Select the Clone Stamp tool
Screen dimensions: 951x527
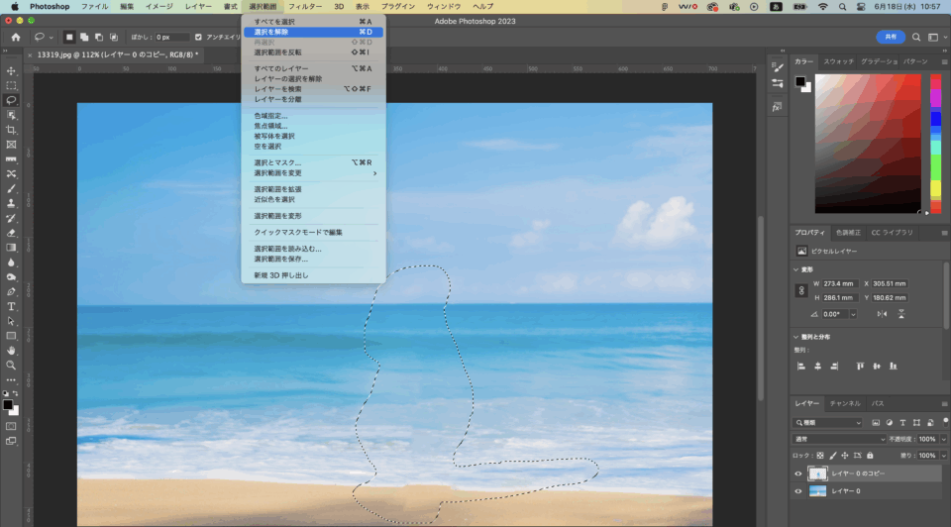pos(11,203)
